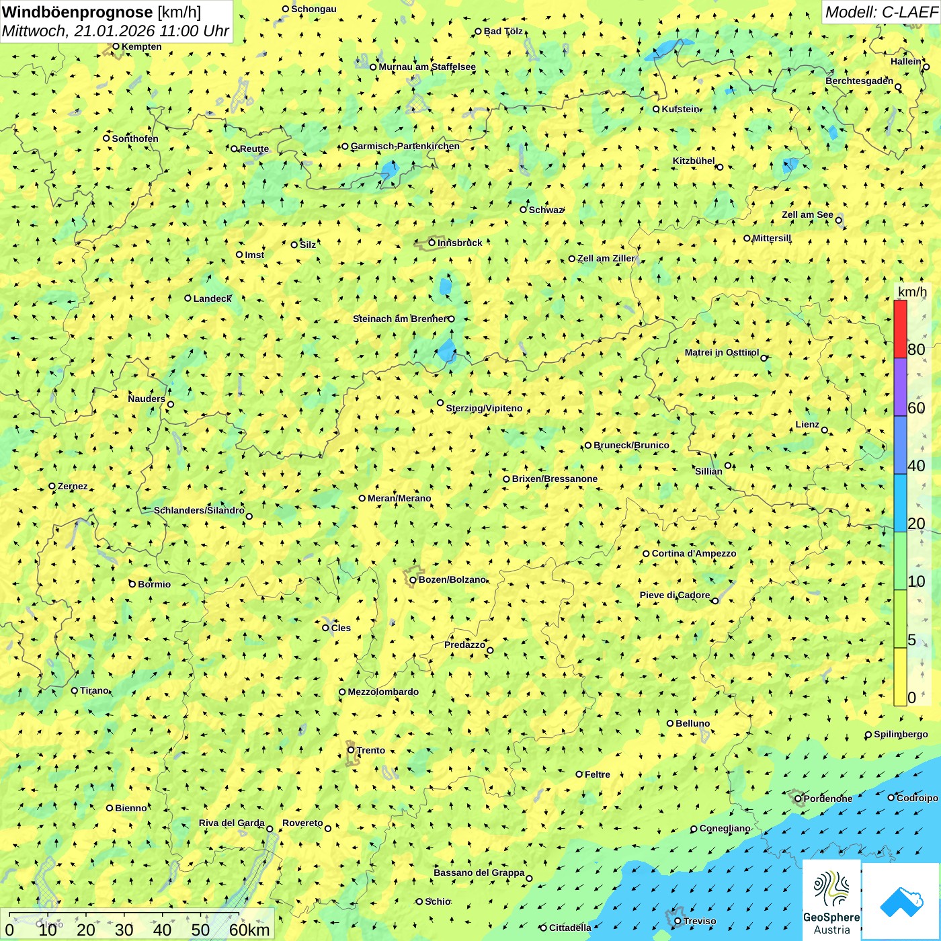Click the Innsbruck city marker
Image resolution: width=941 pixels, height=941 pixels.
(432, 243)
